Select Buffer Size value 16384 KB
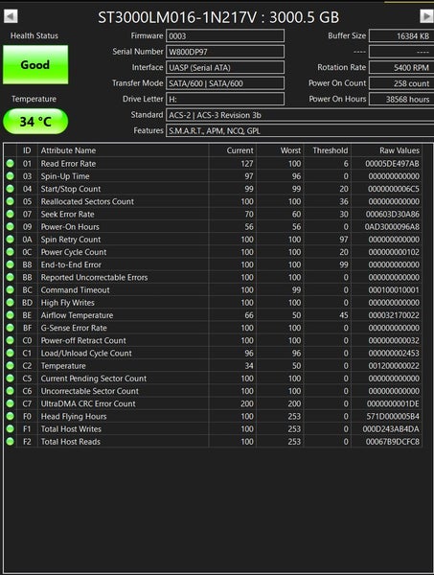 pyautogui.click(x=401, y=36)
